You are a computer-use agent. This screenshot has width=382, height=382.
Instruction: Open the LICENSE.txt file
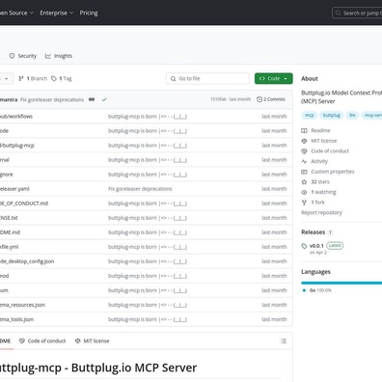point(9,218)
